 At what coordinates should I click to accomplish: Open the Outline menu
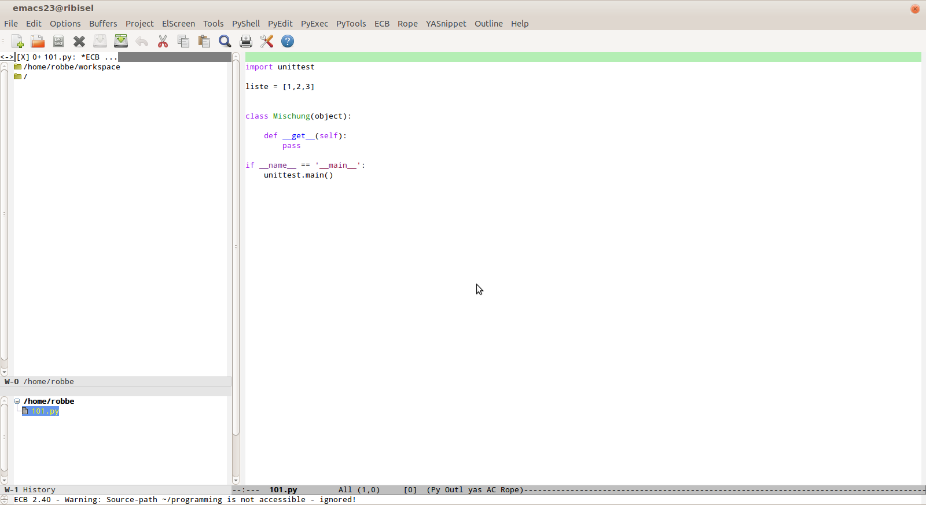click(488, 24)
